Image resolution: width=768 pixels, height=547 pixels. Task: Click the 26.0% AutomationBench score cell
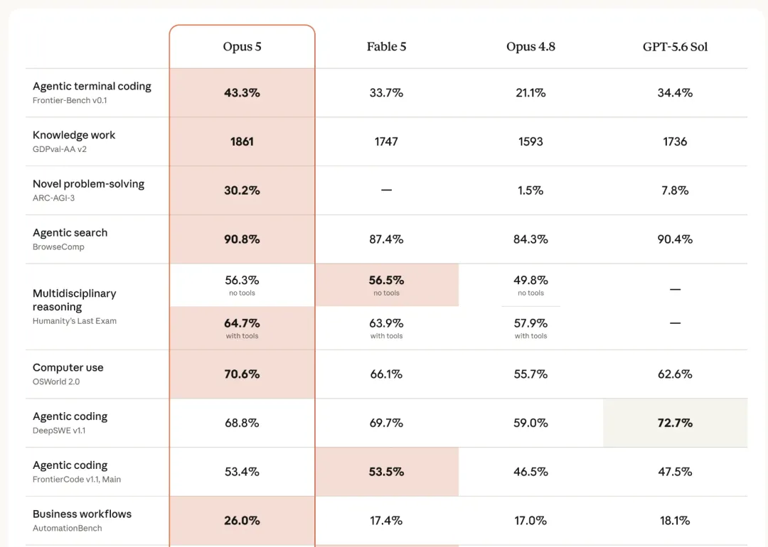coord(242,521)
